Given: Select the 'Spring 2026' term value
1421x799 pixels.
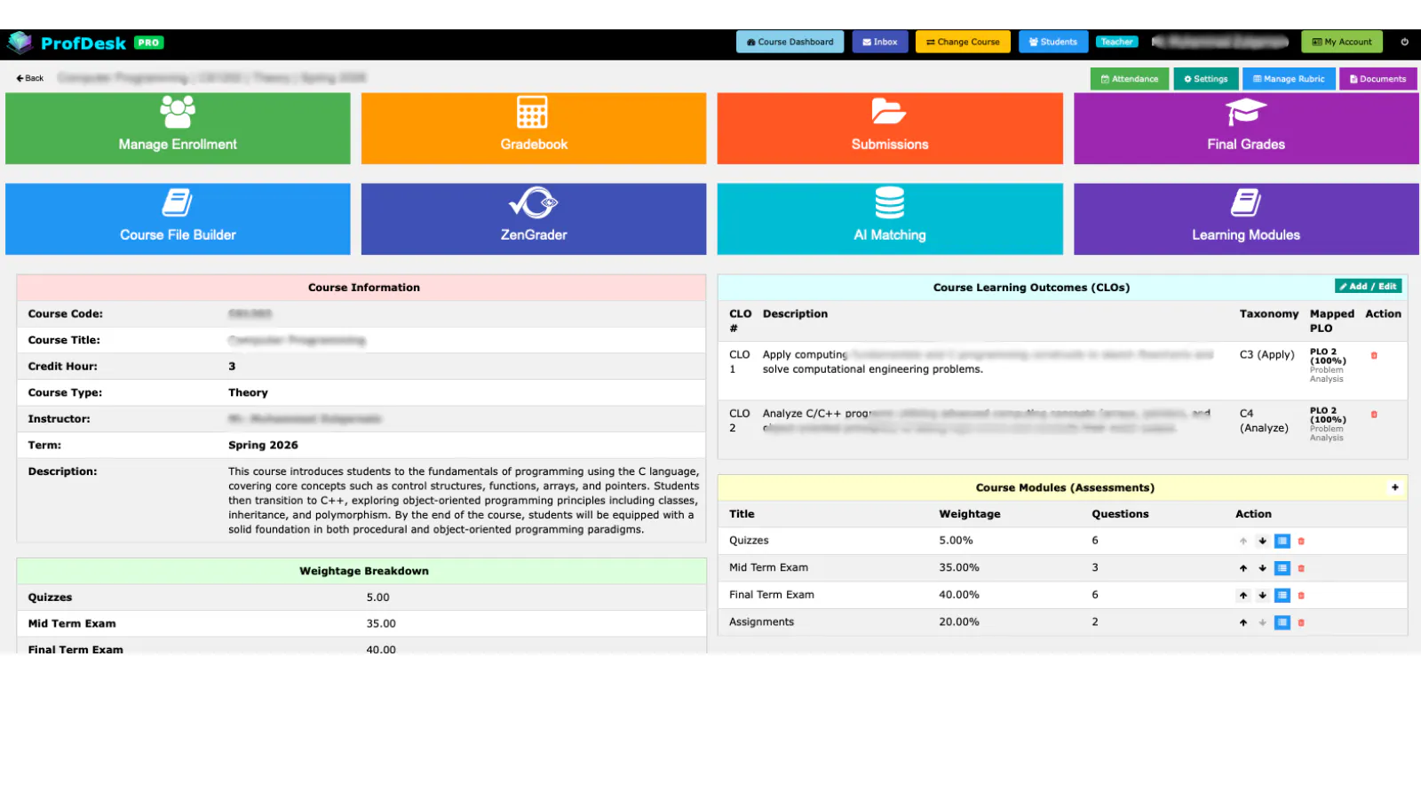Looking at the screenshot, I should click(263, 446).
